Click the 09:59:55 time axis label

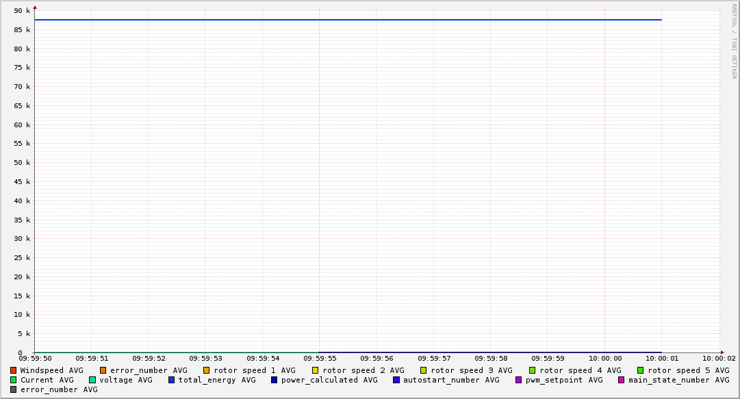320,358
